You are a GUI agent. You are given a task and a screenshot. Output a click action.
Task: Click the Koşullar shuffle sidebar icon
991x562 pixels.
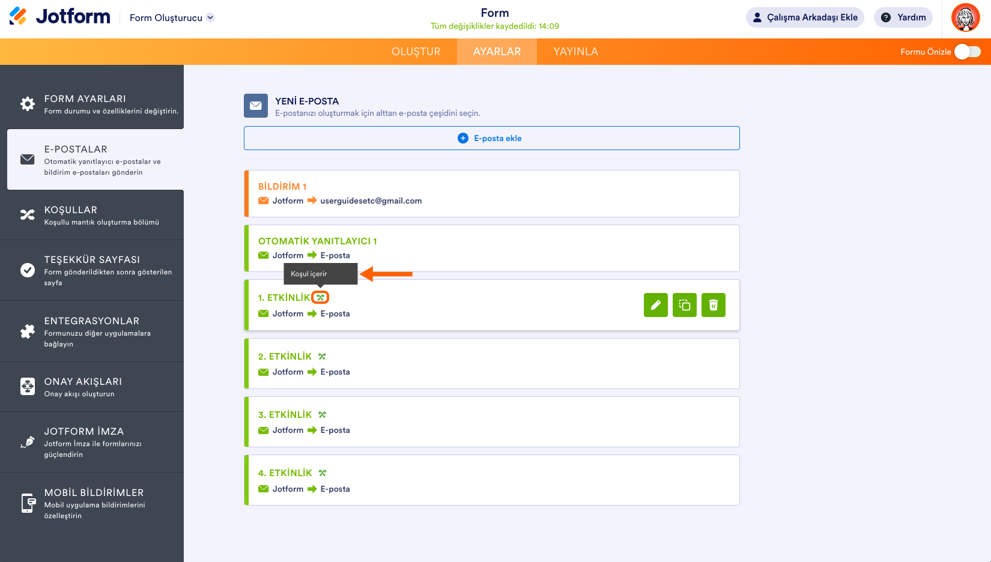[28, 215]
